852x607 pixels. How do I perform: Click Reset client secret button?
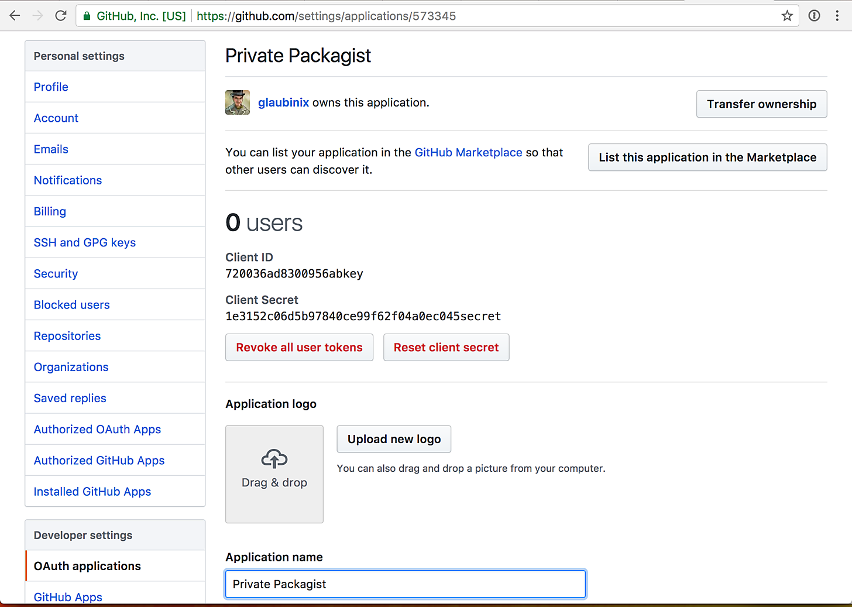click(446, 348)
